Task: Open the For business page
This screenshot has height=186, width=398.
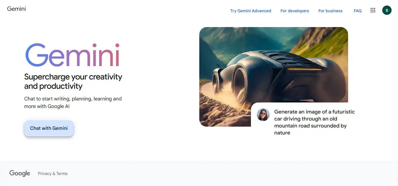Action: point(330,11)
